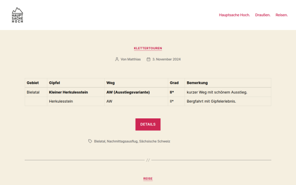Click the grade cell in the Herkulesstein row
This screenshot has width=296, height=185.
tap(176, 101)
